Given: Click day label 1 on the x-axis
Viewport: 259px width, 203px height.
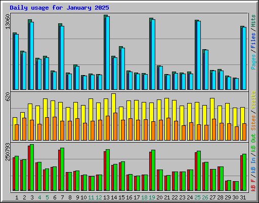Looking at the screenshot, I should (x=17, y=197).
